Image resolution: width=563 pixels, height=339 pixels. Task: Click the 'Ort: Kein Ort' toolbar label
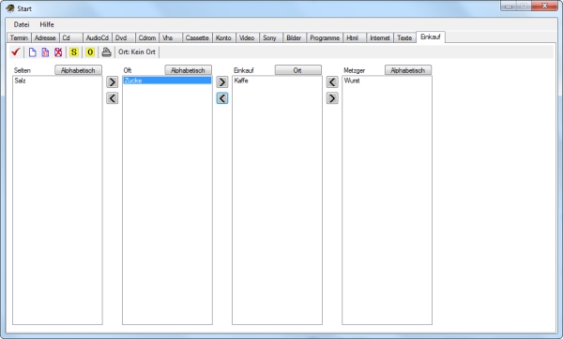[137, 52]
